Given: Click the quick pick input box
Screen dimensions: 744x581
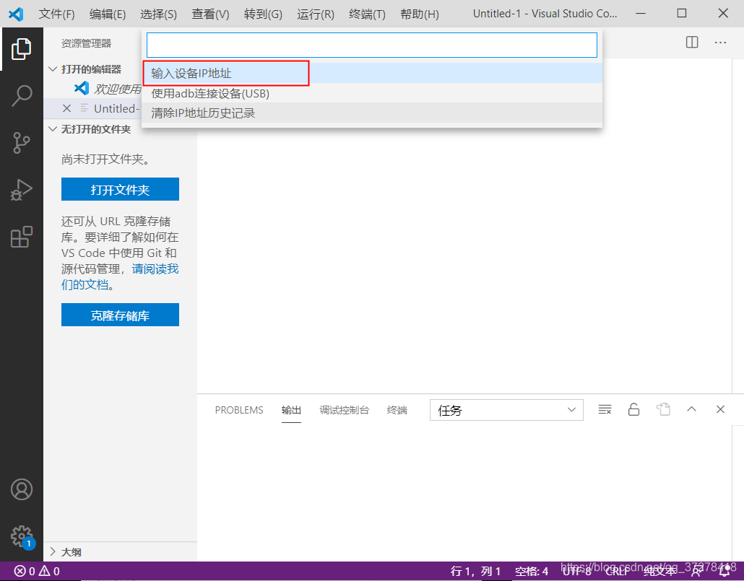Looking at the screenshot, I should tap(371, 45).
